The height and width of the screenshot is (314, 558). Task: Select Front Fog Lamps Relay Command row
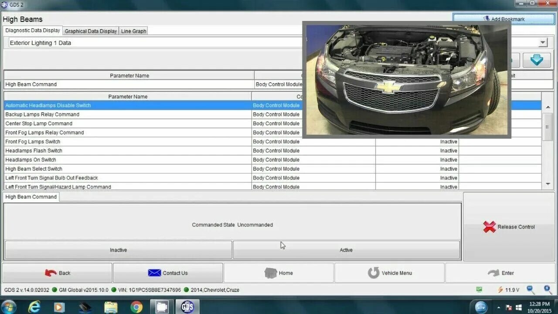pos(272,133)
